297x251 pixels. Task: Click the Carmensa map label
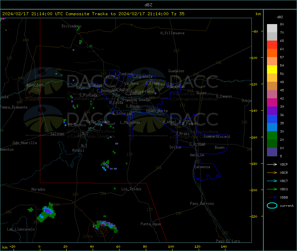point(202,167)
